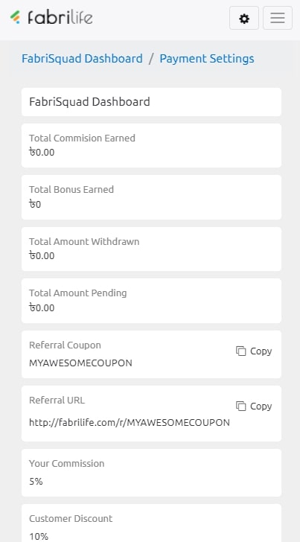Screen dimensions: 300x542
Task: Click the copy icon beside Referral URL
Action: pyautogui.click(x=241, y=406)
